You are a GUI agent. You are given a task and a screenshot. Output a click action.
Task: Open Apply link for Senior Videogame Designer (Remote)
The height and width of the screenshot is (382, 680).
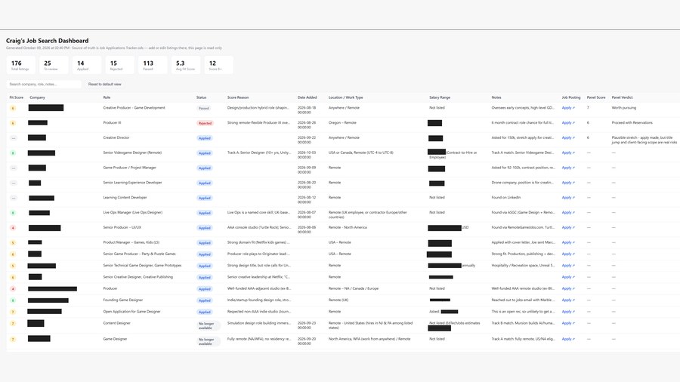tap(568, 152)
